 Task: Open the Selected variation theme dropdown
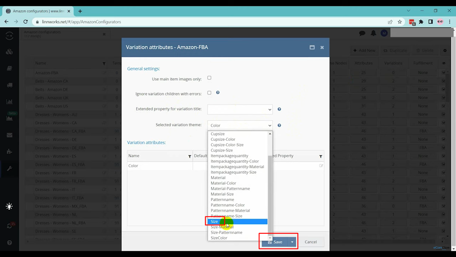click(240, 125)
